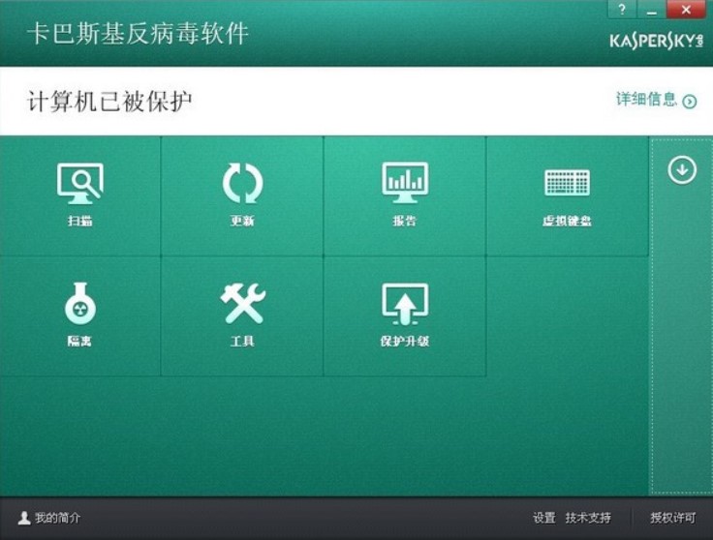Launch the Virtual Keyboard (虚拟键盘) icon
The width and height of the screenshot is (713, 540).
567,183
